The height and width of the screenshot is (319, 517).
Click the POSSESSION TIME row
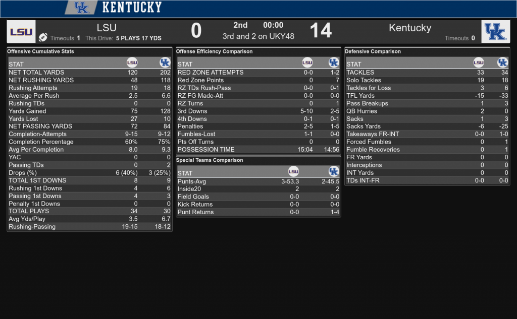[258, 150]
